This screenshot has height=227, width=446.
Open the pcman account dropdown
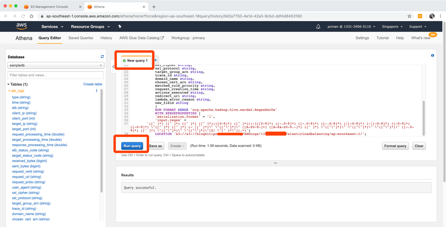(351, 26)
